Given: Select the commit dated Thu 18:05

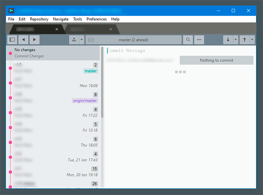Looking at the screenshot, I should click(53, 142).
